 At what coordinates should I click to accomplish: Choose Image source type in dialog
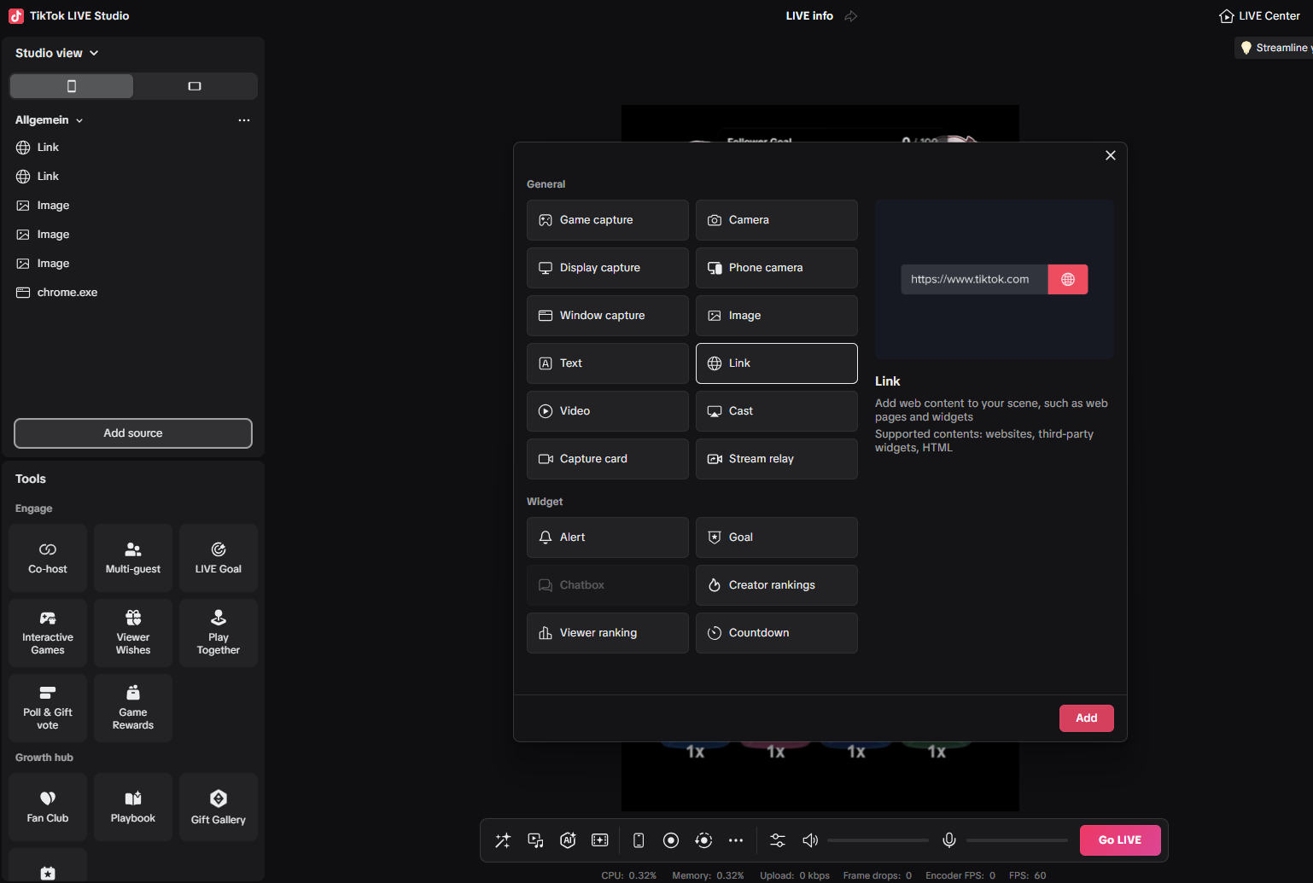coord(777,316)
